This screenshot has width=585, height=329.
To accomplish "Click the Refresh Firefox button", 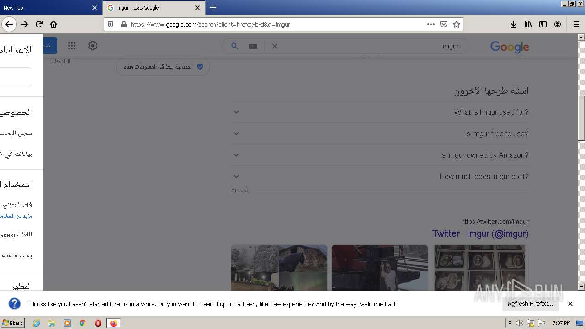I will click(530, 304).
